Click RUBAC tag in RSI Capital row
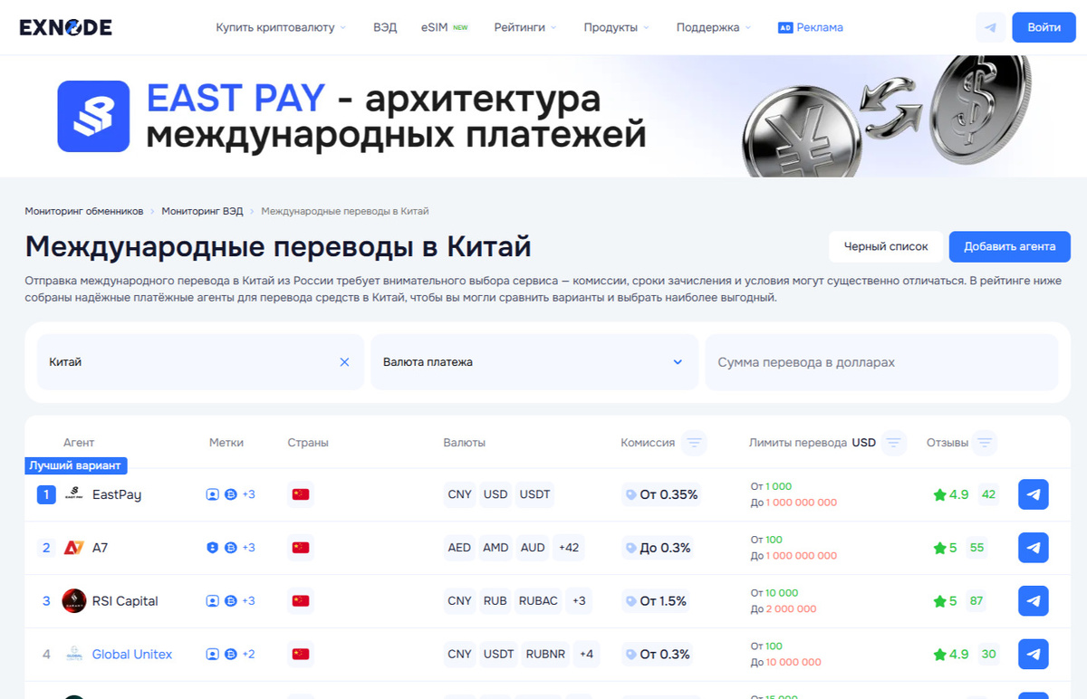This screenshot has height=699, width=1087. (x=538, y=600)
